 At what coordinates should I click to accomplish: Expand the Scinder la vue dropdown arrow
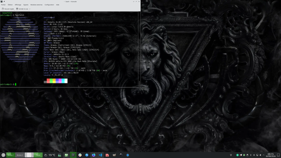tap(30, 9)
